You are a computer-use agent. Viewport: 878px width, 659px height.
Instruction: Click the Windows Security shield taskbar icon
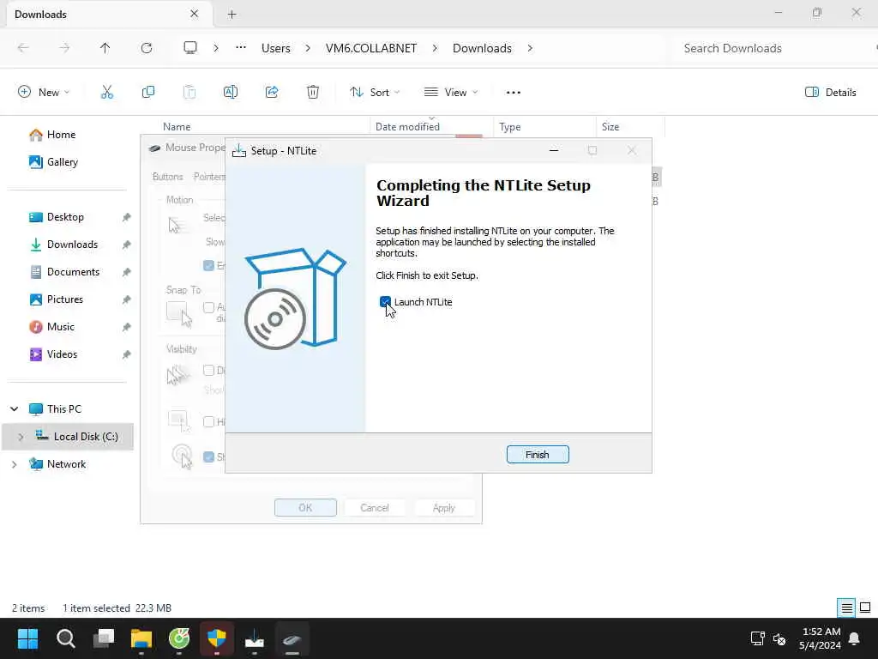[217, 638]
